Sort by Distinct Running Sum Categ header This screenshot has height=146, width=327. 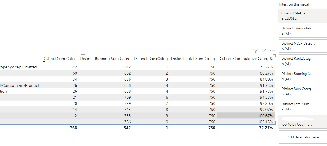coord(105,59)
